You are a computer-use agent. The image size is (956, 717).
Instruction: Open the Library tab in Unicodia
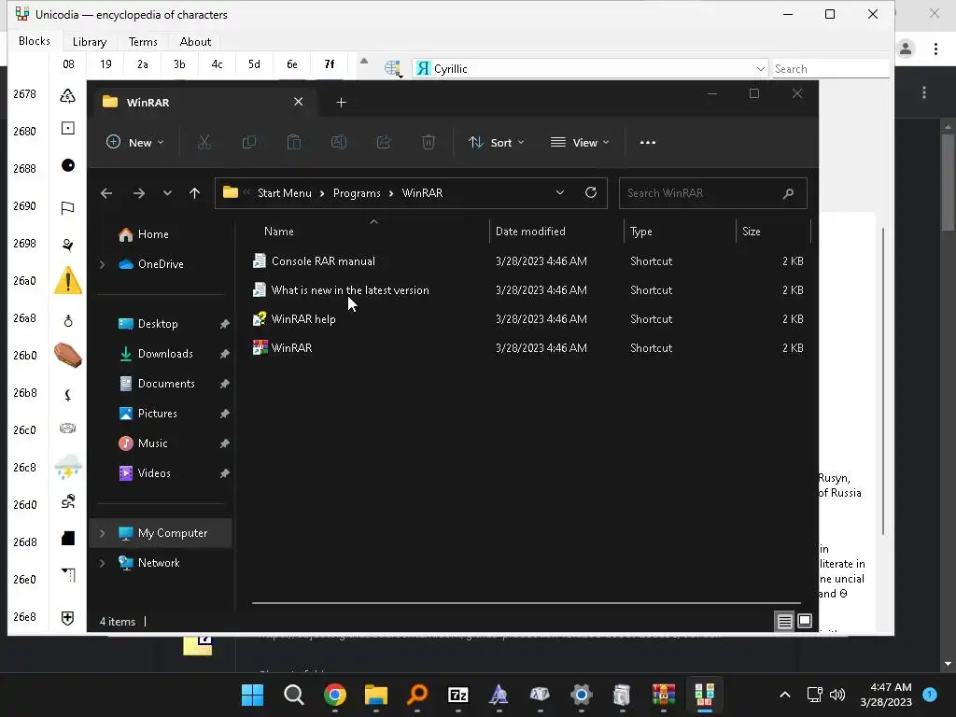click(x=90, y=41)
